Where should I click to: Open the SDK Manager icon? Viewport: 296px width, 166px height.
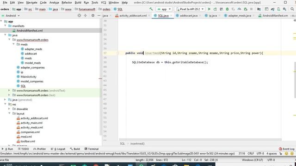(x=284, y=9)
